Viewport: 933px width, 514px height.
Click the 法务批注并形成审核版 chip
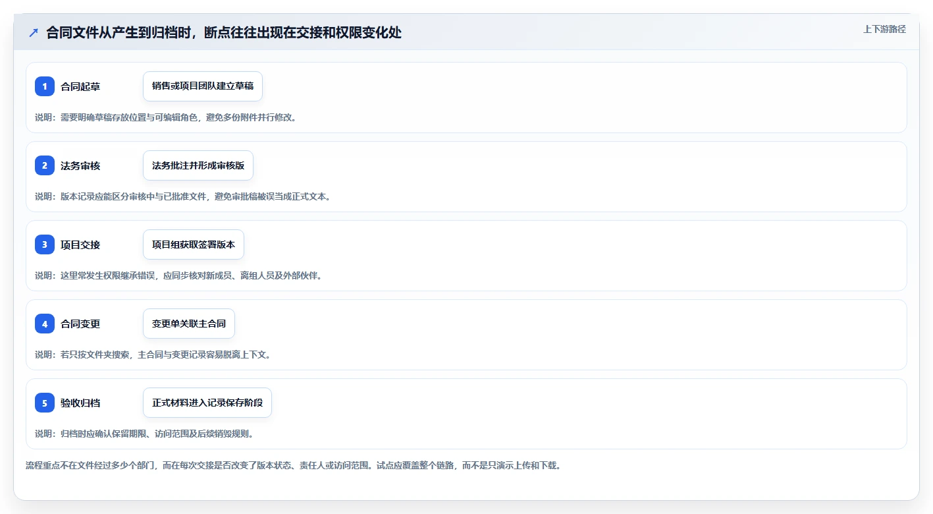198,165
